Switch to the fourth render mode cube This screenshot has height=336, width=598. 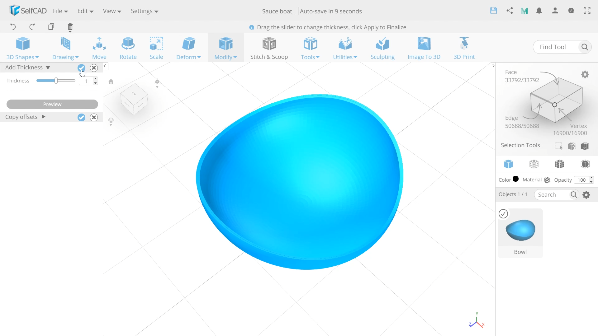(585, 164)
